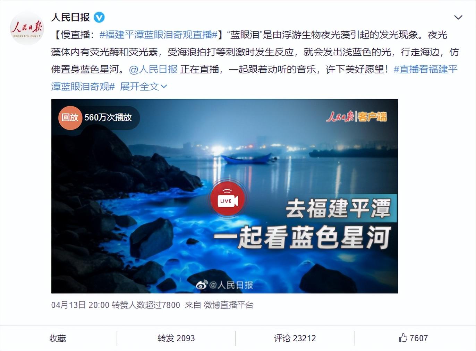
Task: Click the People's Daily profile avatar
Action: click(x=27, y=28)
